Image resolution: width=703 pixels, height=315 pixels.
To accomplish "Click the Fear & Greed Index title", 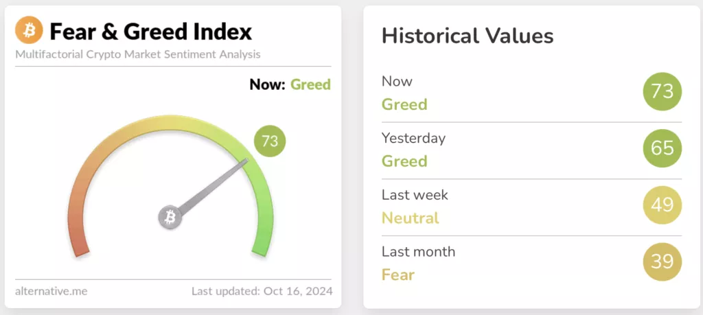I will pos(151,32).
